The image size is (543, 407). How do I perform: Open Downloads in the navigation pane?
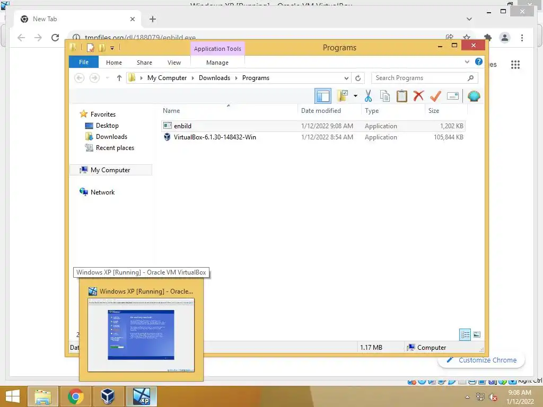click(x=111, y=136)
